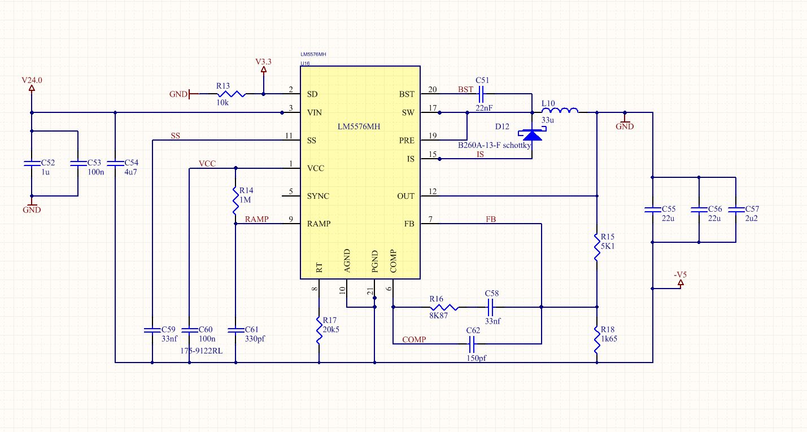807x432 pixels.
Task: Click the SD pin name on U16
Action: [x=312, y=94]
